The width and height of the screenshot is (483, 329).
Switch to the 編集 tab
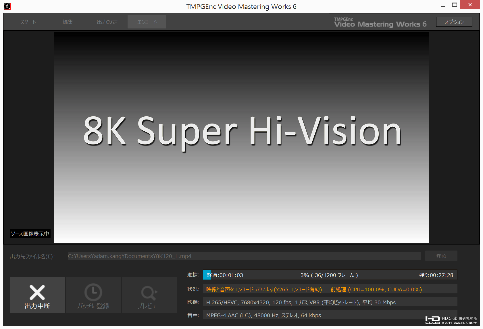click(68, 22)
